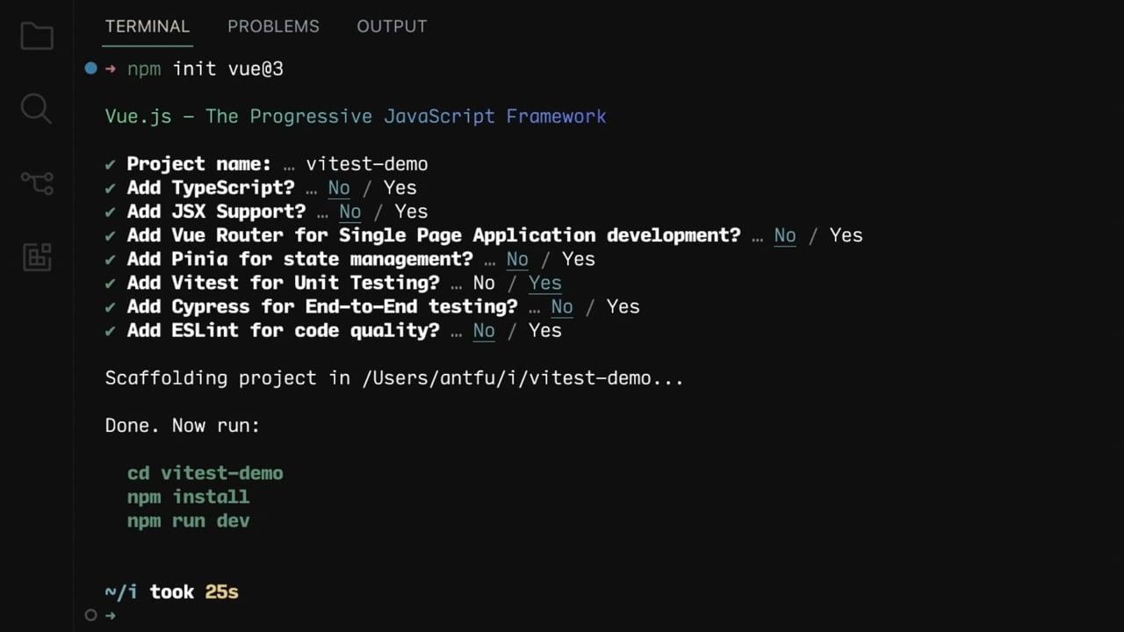Open the Search magnifier icon in sidebar
1124x632 pixels.
(36, 110)
